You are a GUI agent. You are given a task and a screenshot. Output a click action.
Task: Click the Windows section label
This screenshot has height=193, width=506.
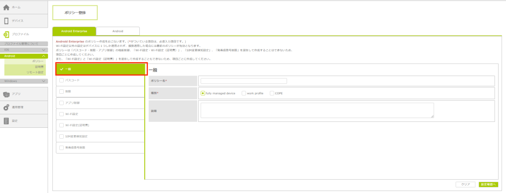click(11, 81)
